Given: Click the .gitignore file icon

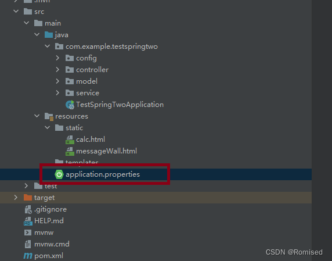Looking at the screenshot, I should pos(28,209).
